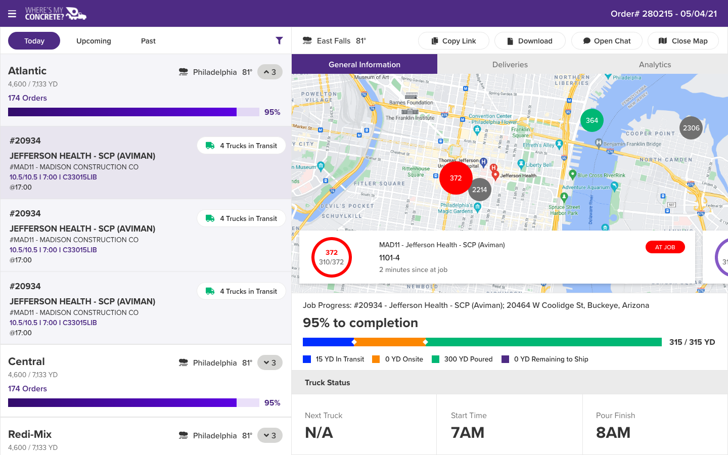Click the orange Onsite legend swatch

pyautogui.click(x=376, y=359)
